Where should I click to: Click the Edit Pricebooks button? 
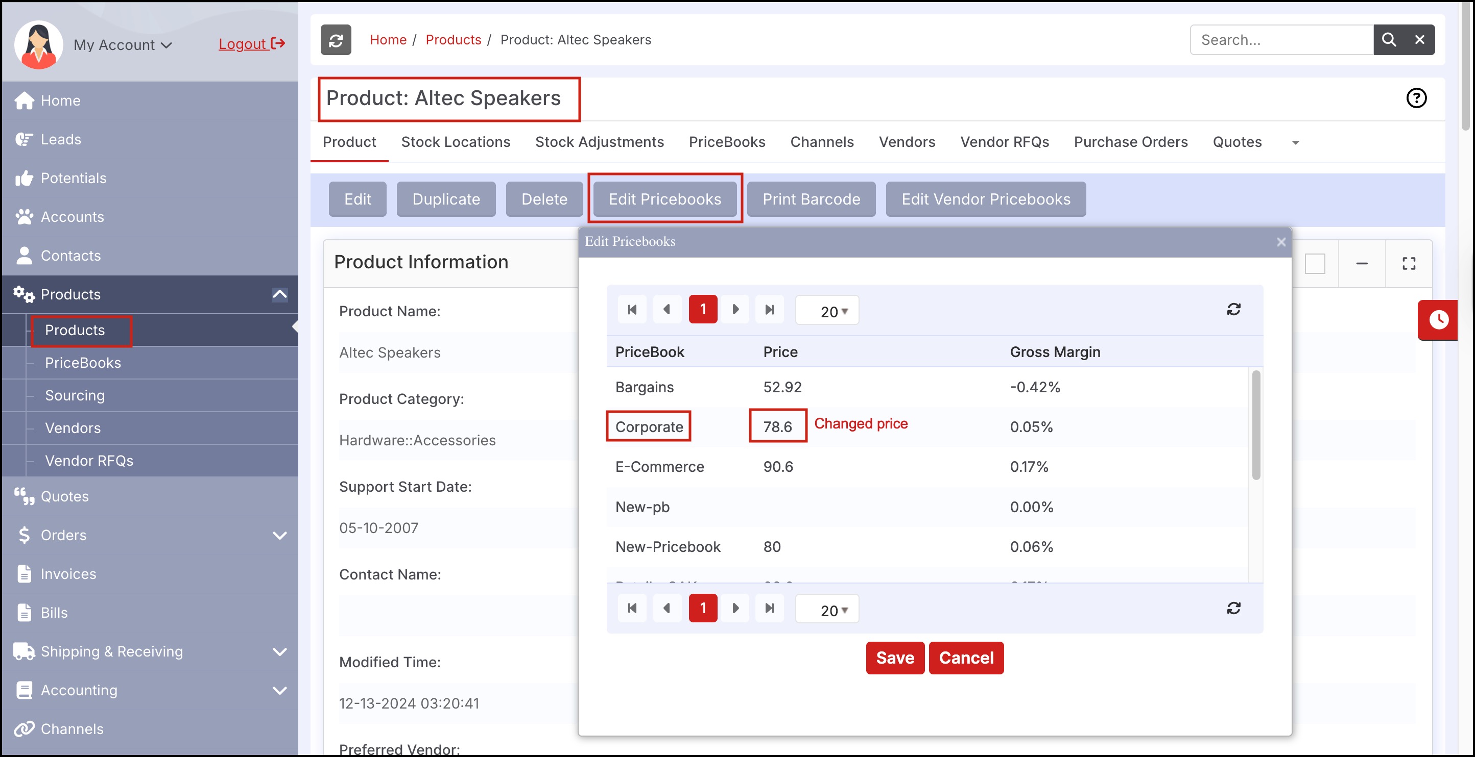pyautogui.click(x=665, y=199)
